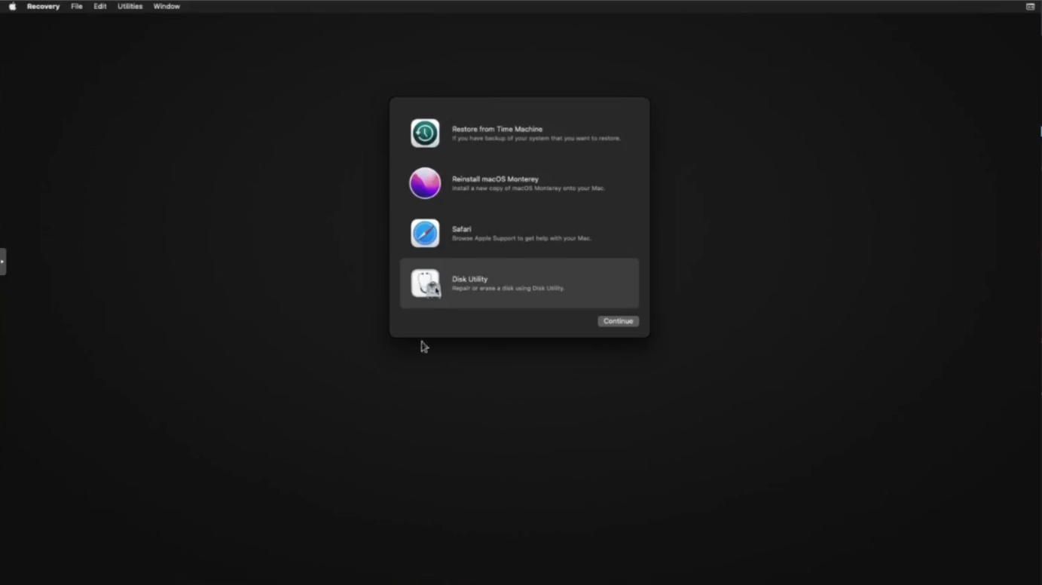Click 'Install a new copy' description text
The image size is (1042, 585).
tap(528, 188)
